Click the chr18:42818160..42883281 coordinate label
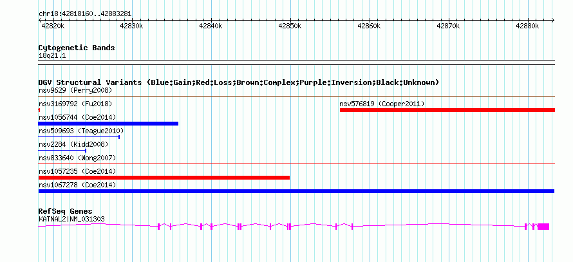 pyautogui.click(x=85, y=14)
